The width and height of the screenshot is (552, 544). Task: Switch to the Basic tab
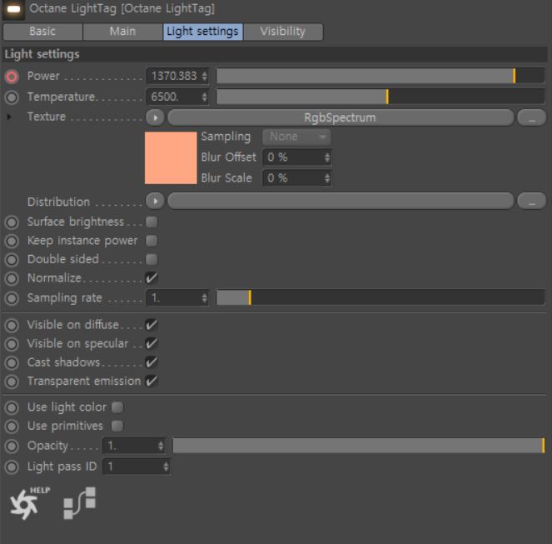pos(42,32)
